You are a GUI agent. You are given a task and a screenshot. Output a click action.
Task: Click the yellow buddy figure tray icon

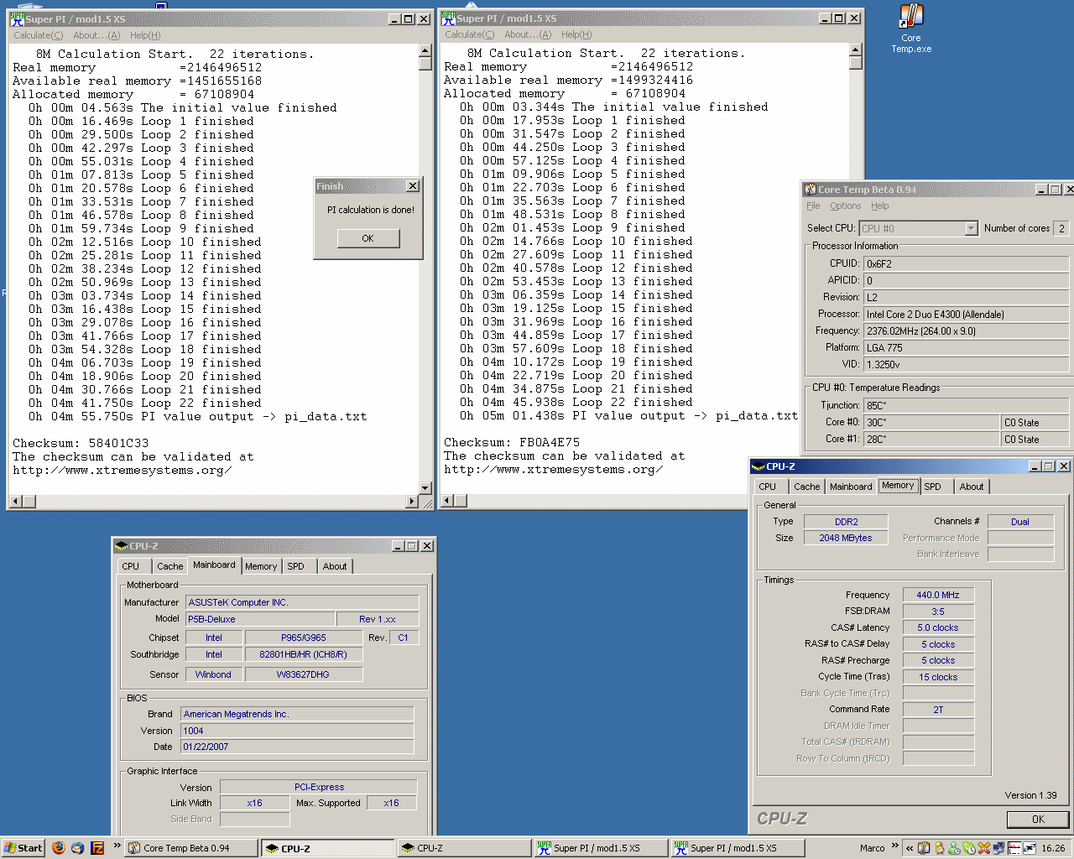point(940,848)
